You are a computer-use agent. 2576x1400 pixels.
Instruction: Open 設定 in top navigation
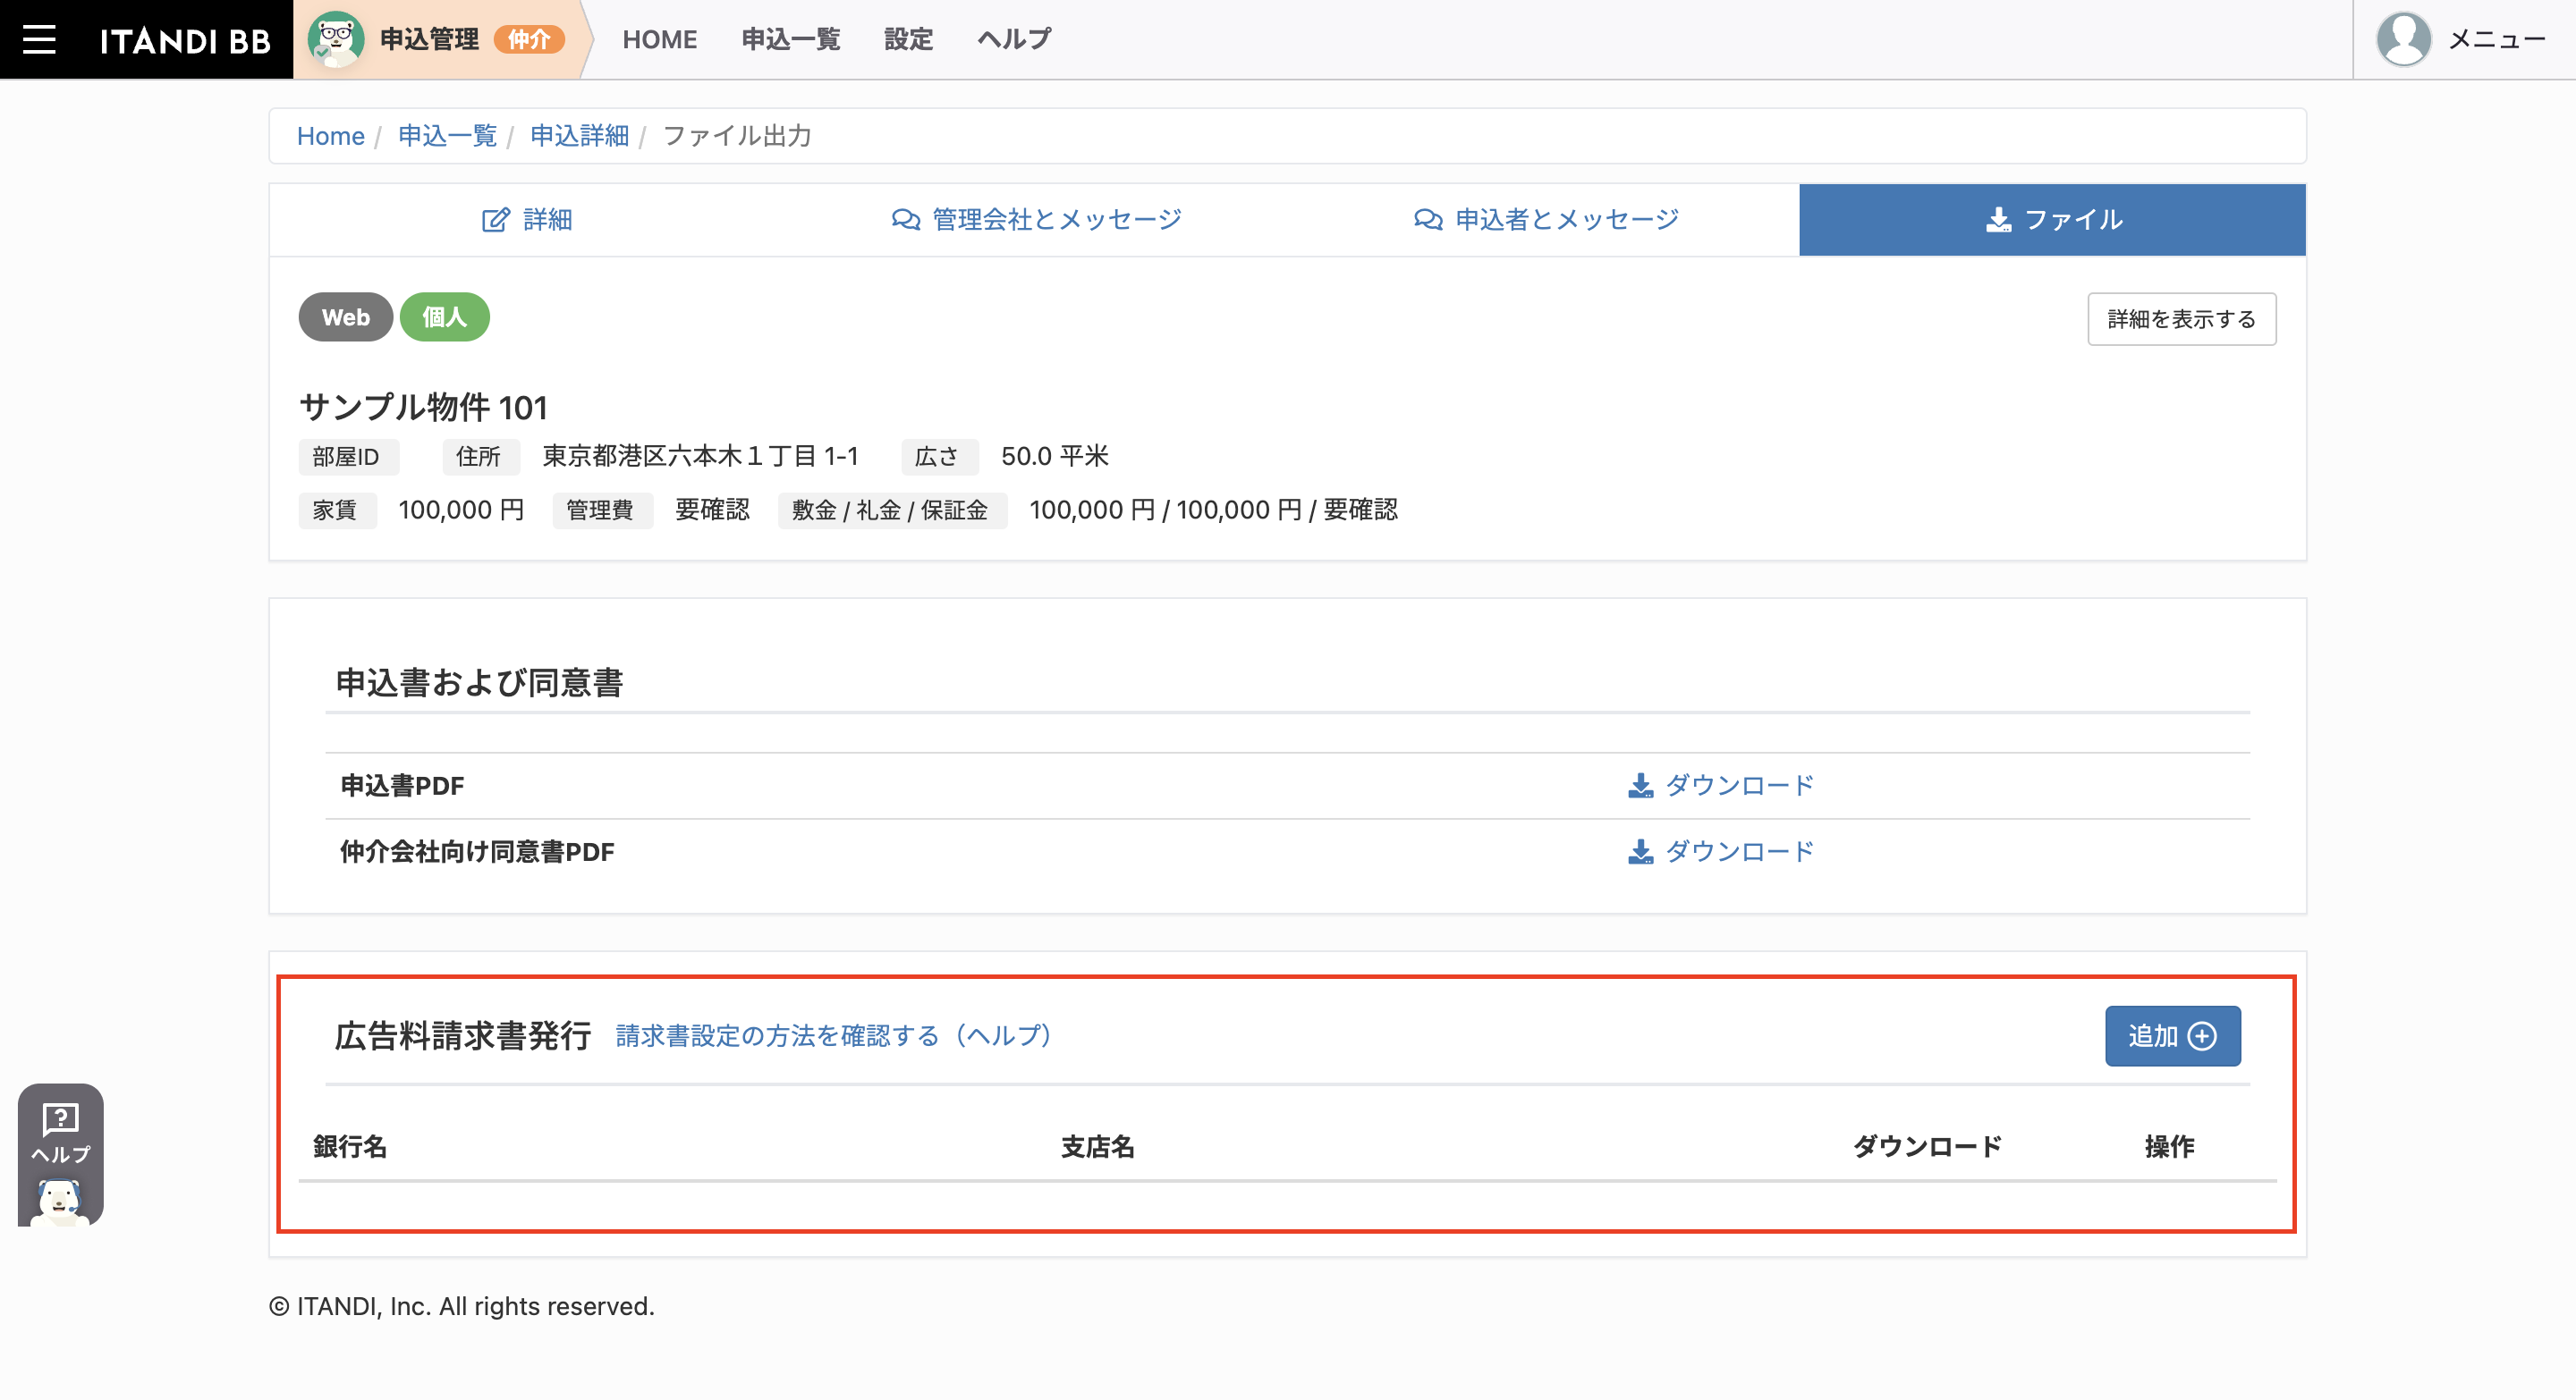pos(908,39)
